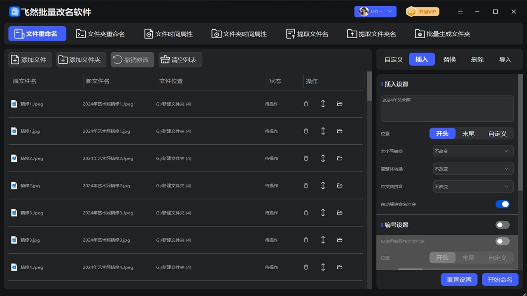Click the 重置设置 button

pyautogui.click(x=459, y=280)
